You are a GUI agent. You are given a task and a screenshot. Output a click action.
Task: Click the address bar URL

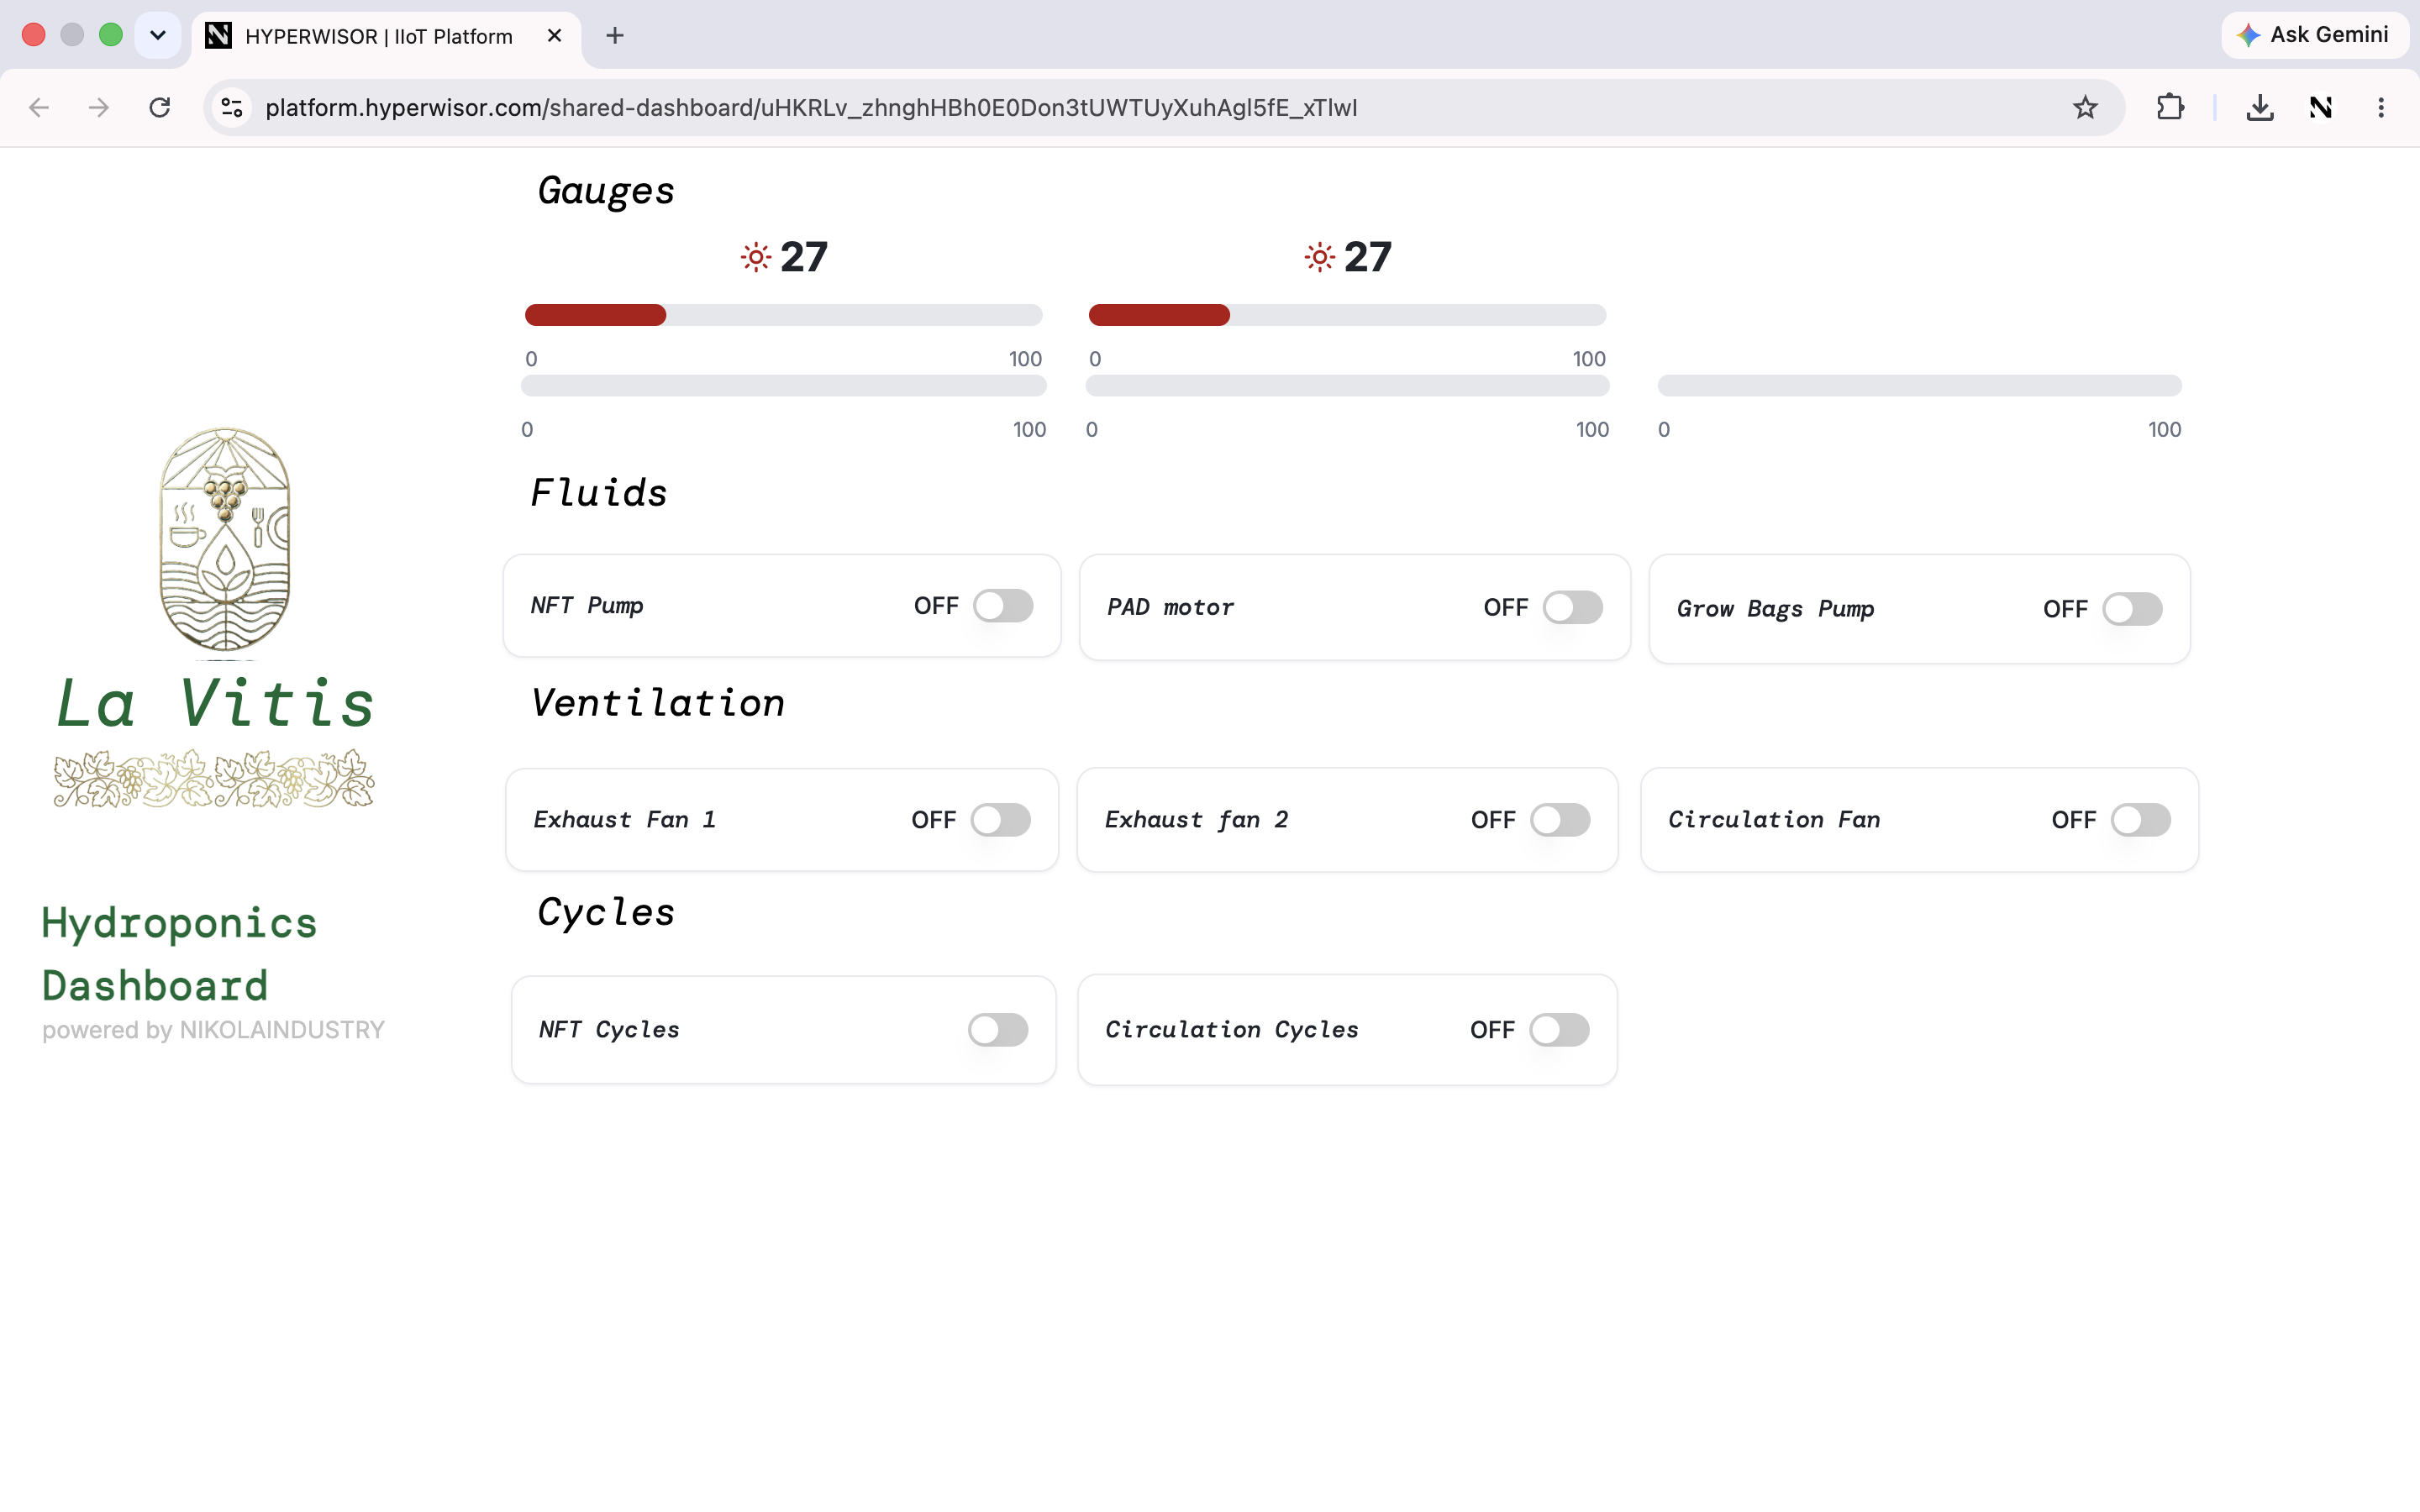pyautogui.click(x=811, y=107)
